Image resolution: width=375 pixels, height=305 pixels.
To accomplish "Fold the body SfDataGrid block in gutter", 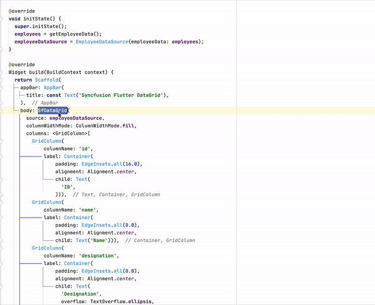I will (x=2, y=110).
